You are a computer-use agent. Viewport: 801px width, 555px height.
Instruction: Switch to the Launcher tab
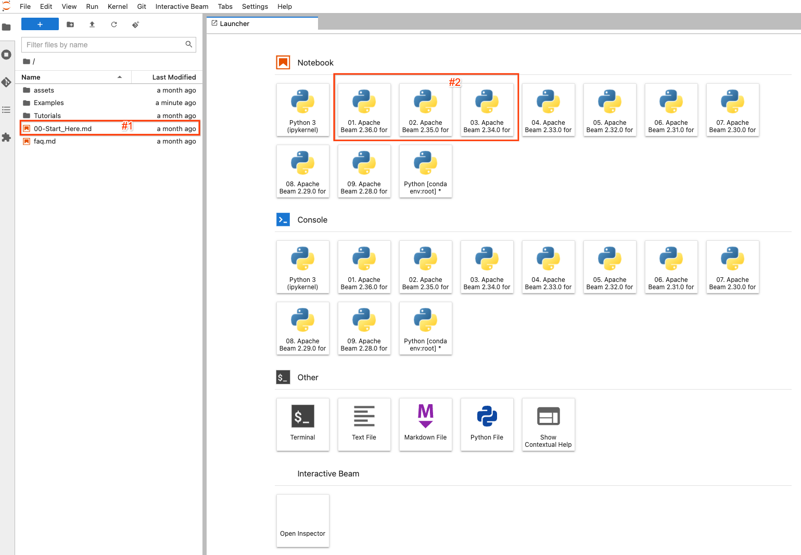pyautogui.click(x=234, y=24)
